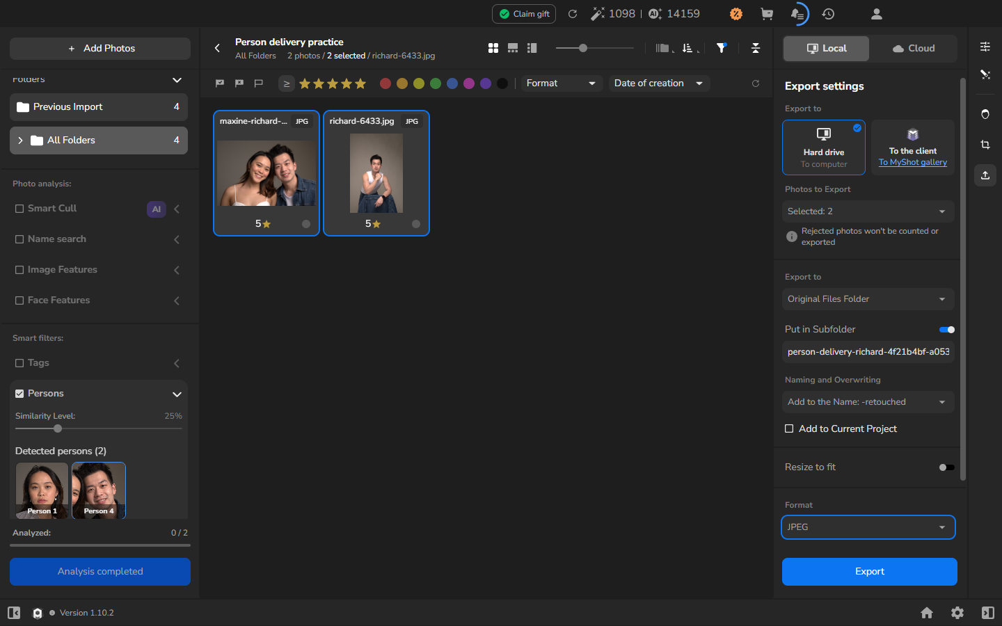Switch to the large grid view
Image resolution: width=1002 pixels, height=626 pixels.
click(493, 48)
